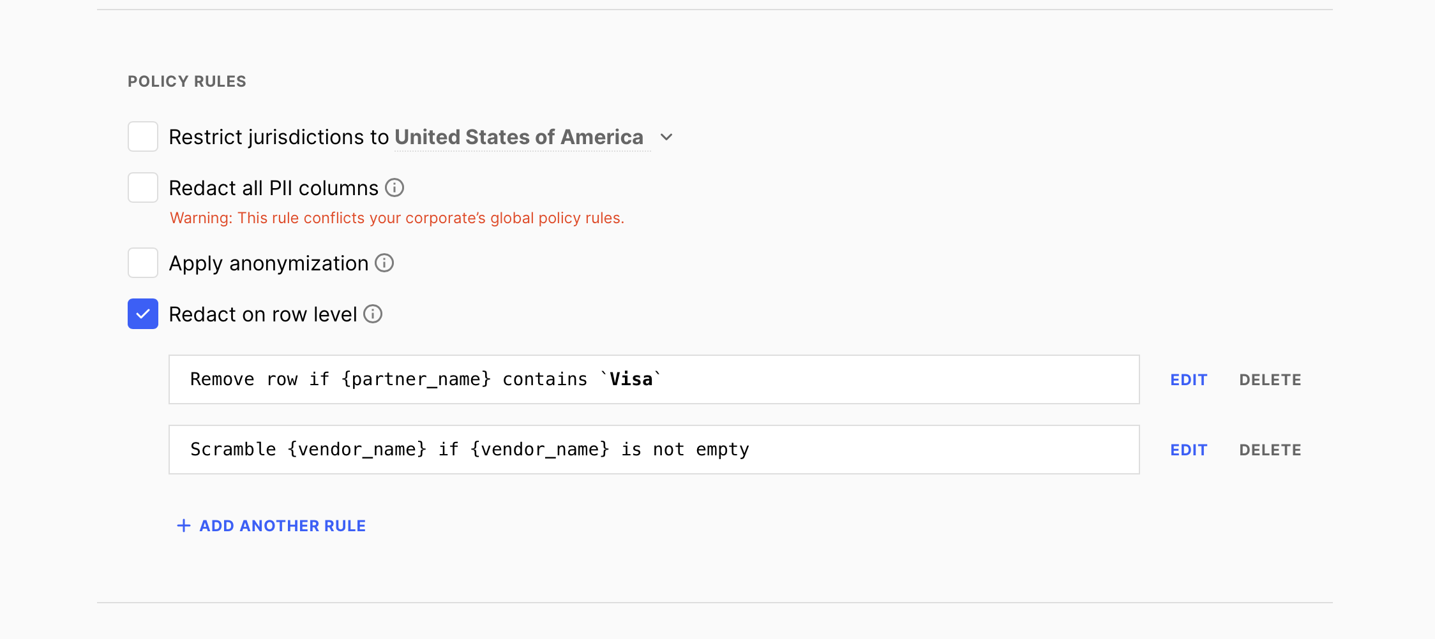View info icon next to Redact on row level
This screenshot has height=639, width=1435.
373,314
